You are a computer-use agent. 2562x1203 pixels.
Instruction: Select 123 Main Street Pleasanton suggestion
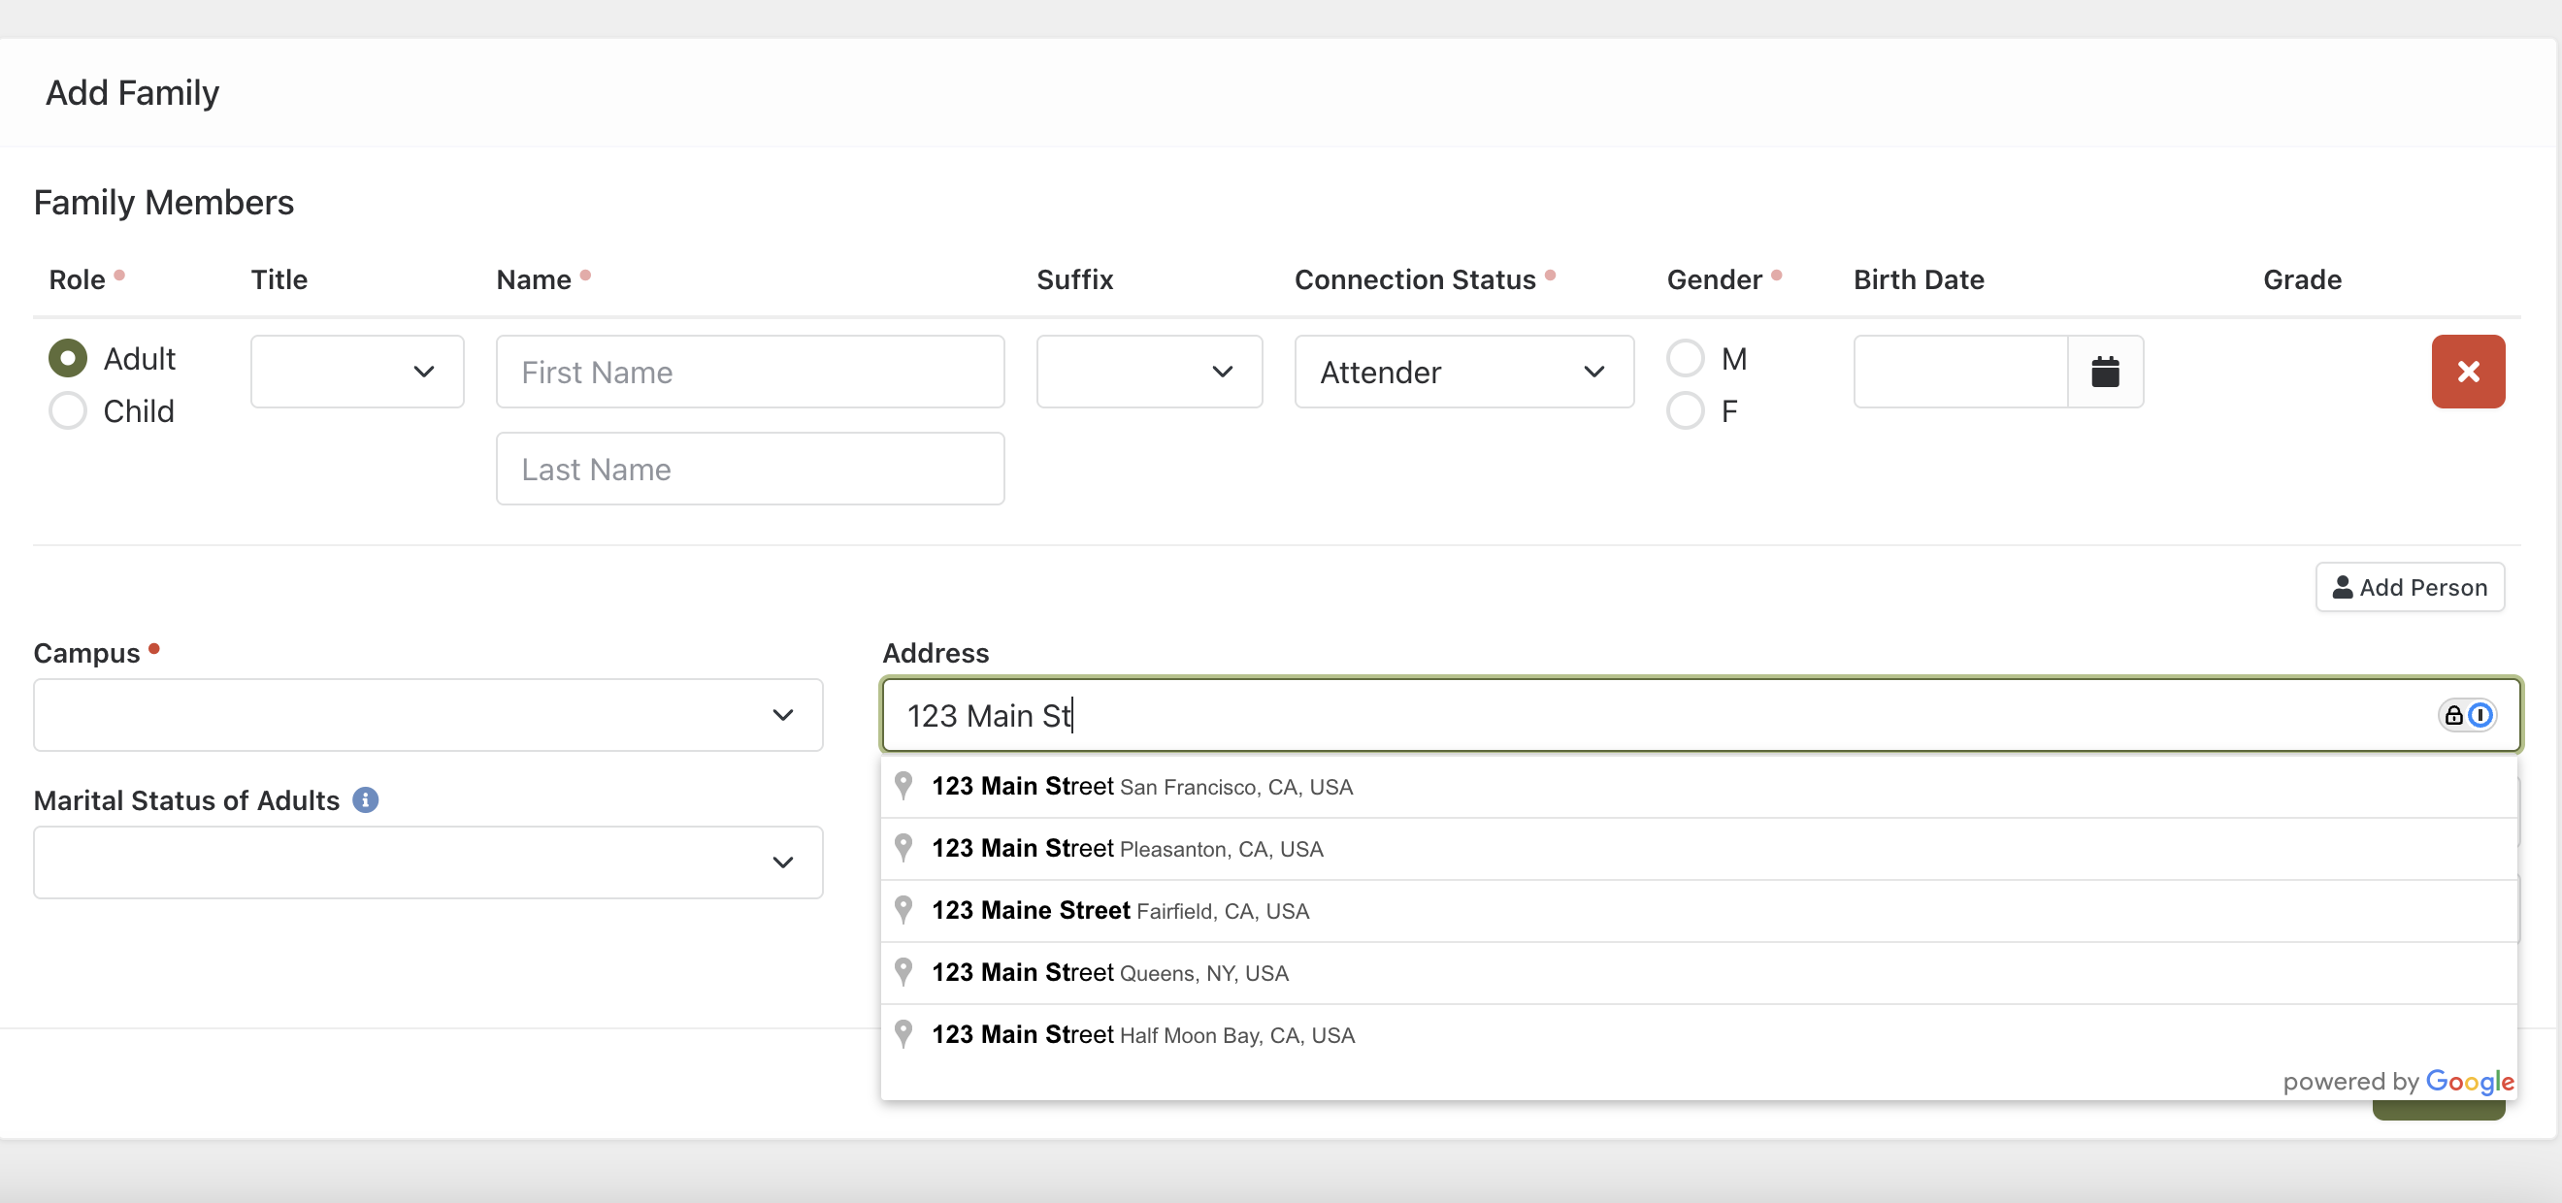(1127, 848)
